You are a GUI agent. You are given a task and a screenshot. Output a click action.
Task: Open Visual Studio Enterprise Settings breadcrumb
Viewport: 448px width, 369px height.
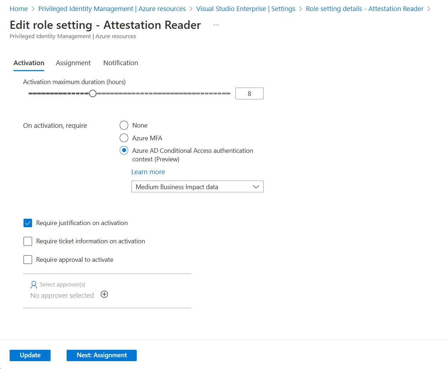tap(246, 9)
